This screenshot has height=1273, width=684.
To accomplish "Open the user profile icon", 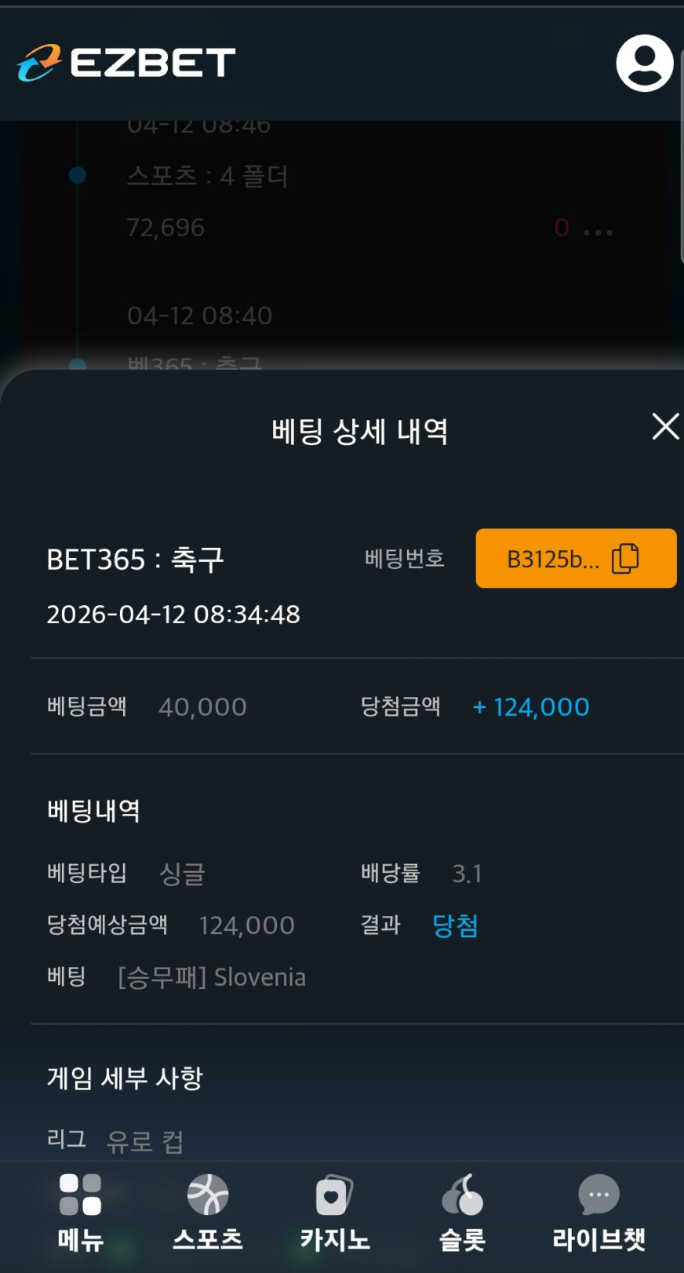I will pyautogui.click(x=644, y=63).
